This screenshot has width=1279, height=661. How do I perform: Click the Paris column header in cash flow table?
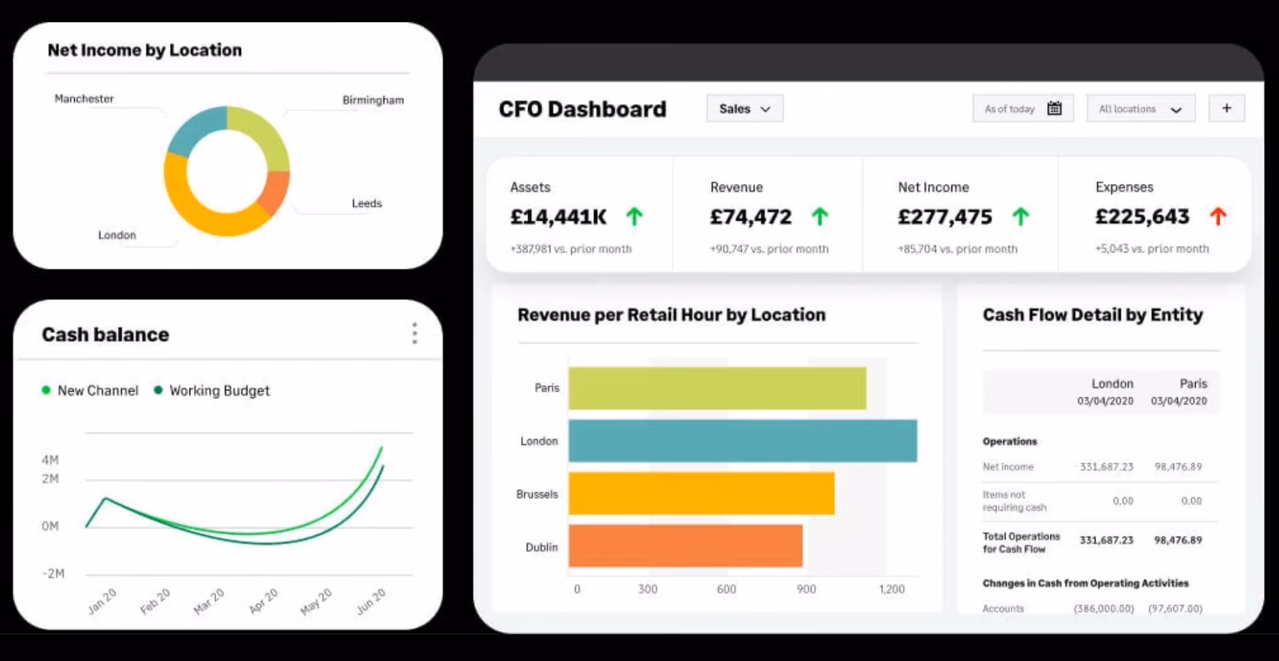[x=1193, y=384]
